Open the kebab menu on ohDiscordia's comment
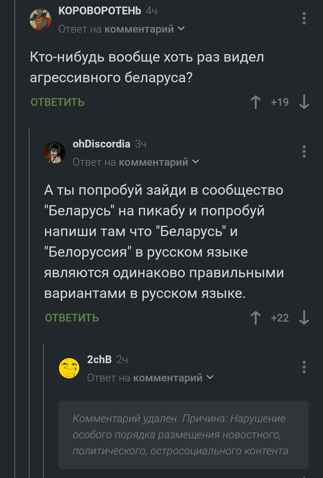The width and height of the screenshot is (323, 478). coord(303,152)
